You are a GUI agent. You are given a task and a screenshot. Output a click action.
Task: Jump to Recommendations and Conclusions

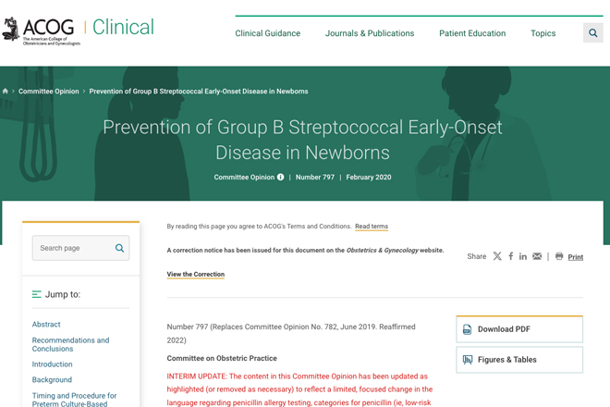70,345
